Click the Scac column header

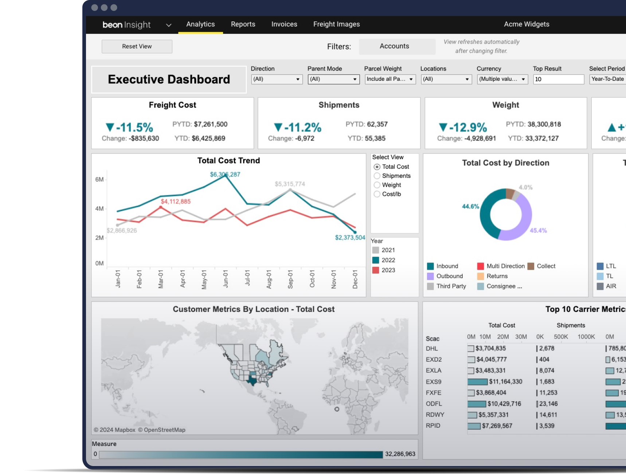tap(433, 339)
